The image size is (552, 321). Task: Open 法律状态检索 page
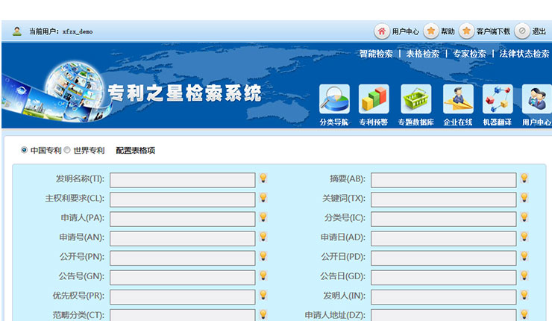524,54
